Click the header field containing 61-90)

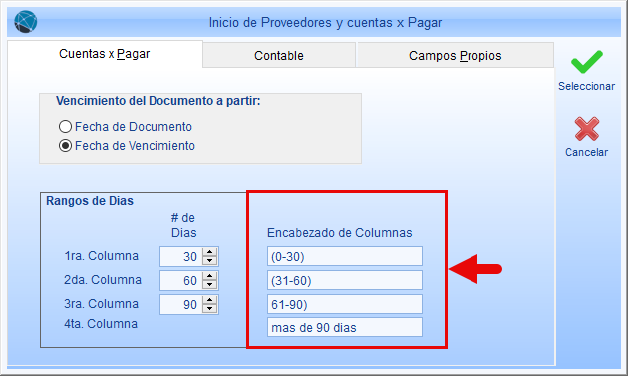click(x=345, y=304)
